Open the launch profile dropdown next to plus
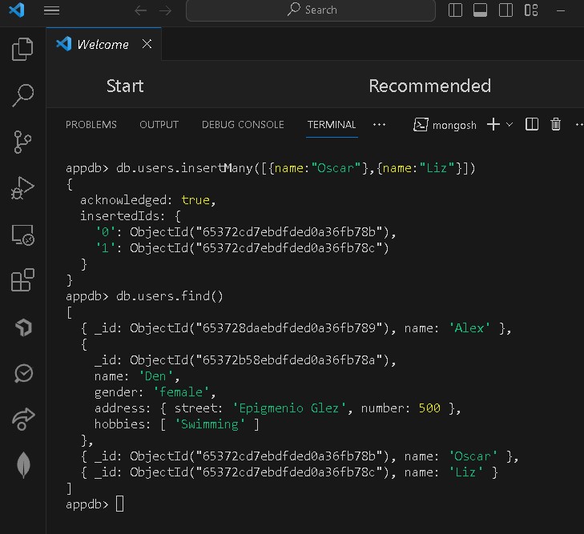The height and width of the screenshot is (534, 584). [x=509, y=125]
